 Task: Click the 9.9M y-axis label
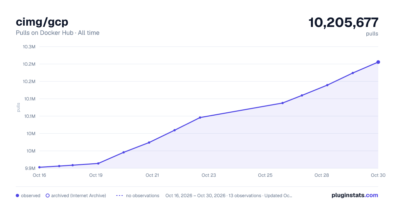coord(30,168)
